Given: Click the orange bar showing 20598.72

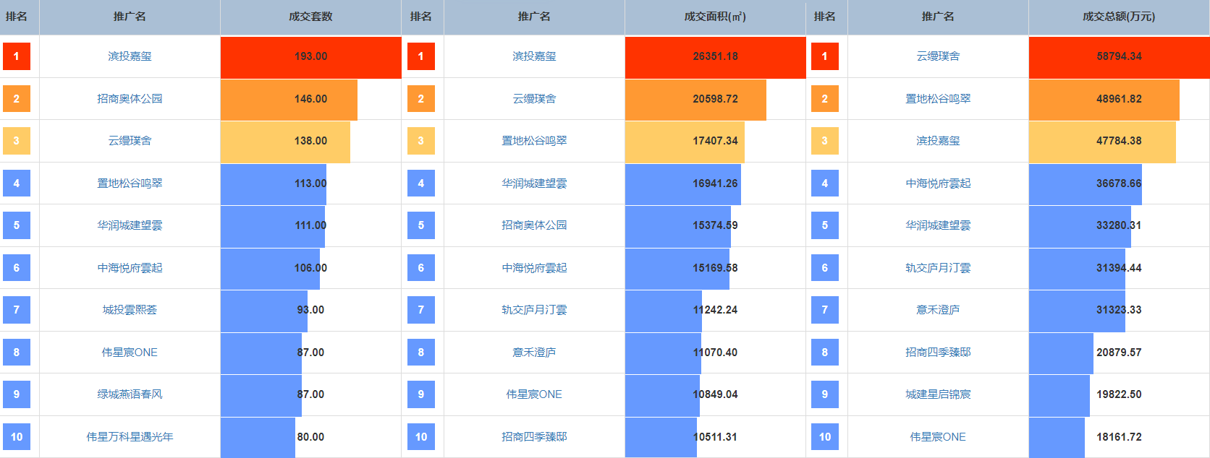Looking at the screenshot, I should click(x=695, y=99).
